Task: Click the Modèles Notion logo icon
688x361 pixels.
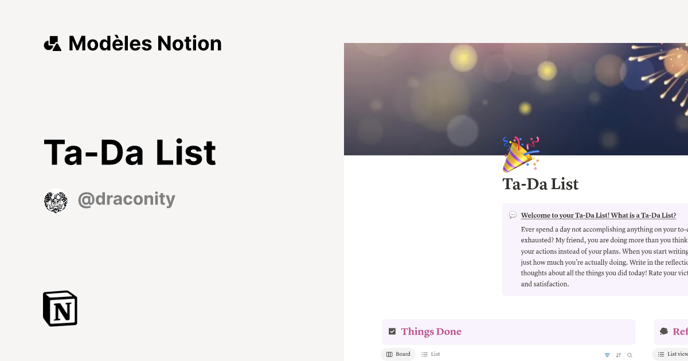Action: [52, 43]
